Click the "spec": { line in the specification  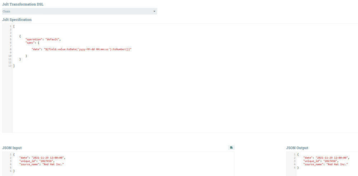point(33,43)
